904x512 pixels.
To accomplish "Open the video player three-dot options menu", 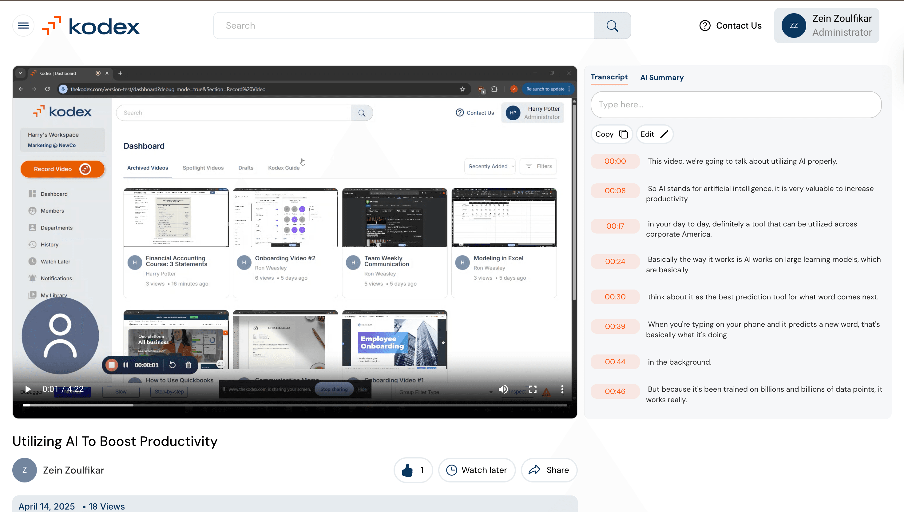I will click(562, 389).
